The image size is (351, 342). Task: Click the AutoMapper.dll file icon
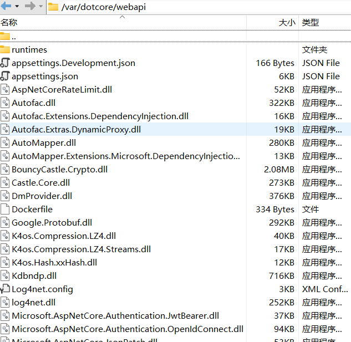coord(5,142)
